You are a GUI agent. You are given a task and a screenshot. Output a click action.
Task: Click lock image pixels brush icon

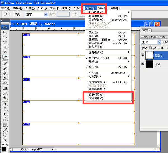coord(154,48)
